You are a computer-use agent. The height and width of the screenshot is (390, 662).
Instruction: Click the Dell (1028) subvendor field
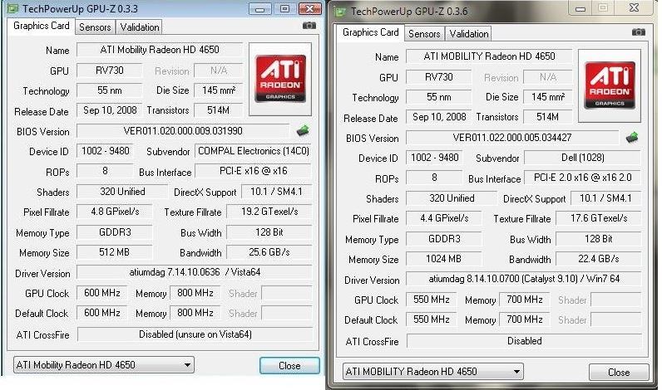coord(583,158)
